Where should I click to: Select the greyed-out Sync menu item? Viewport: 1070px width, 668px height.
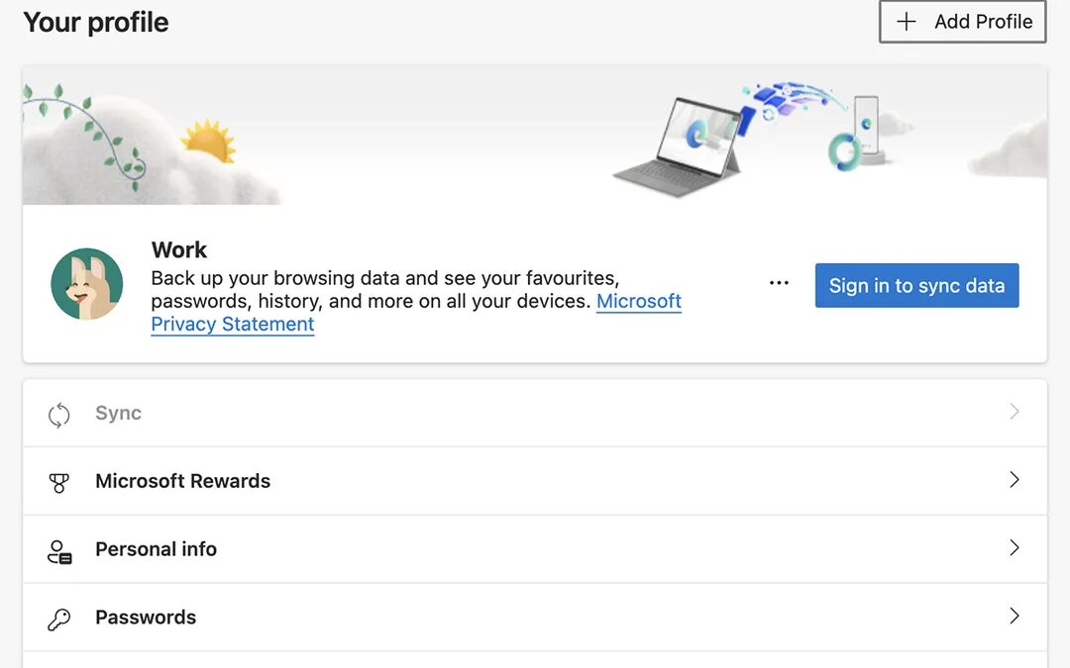[118, 413]
